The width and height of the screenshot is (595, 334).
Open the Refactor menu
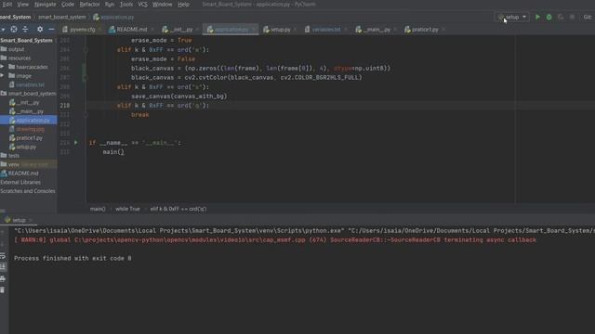(x=90, y=5)
